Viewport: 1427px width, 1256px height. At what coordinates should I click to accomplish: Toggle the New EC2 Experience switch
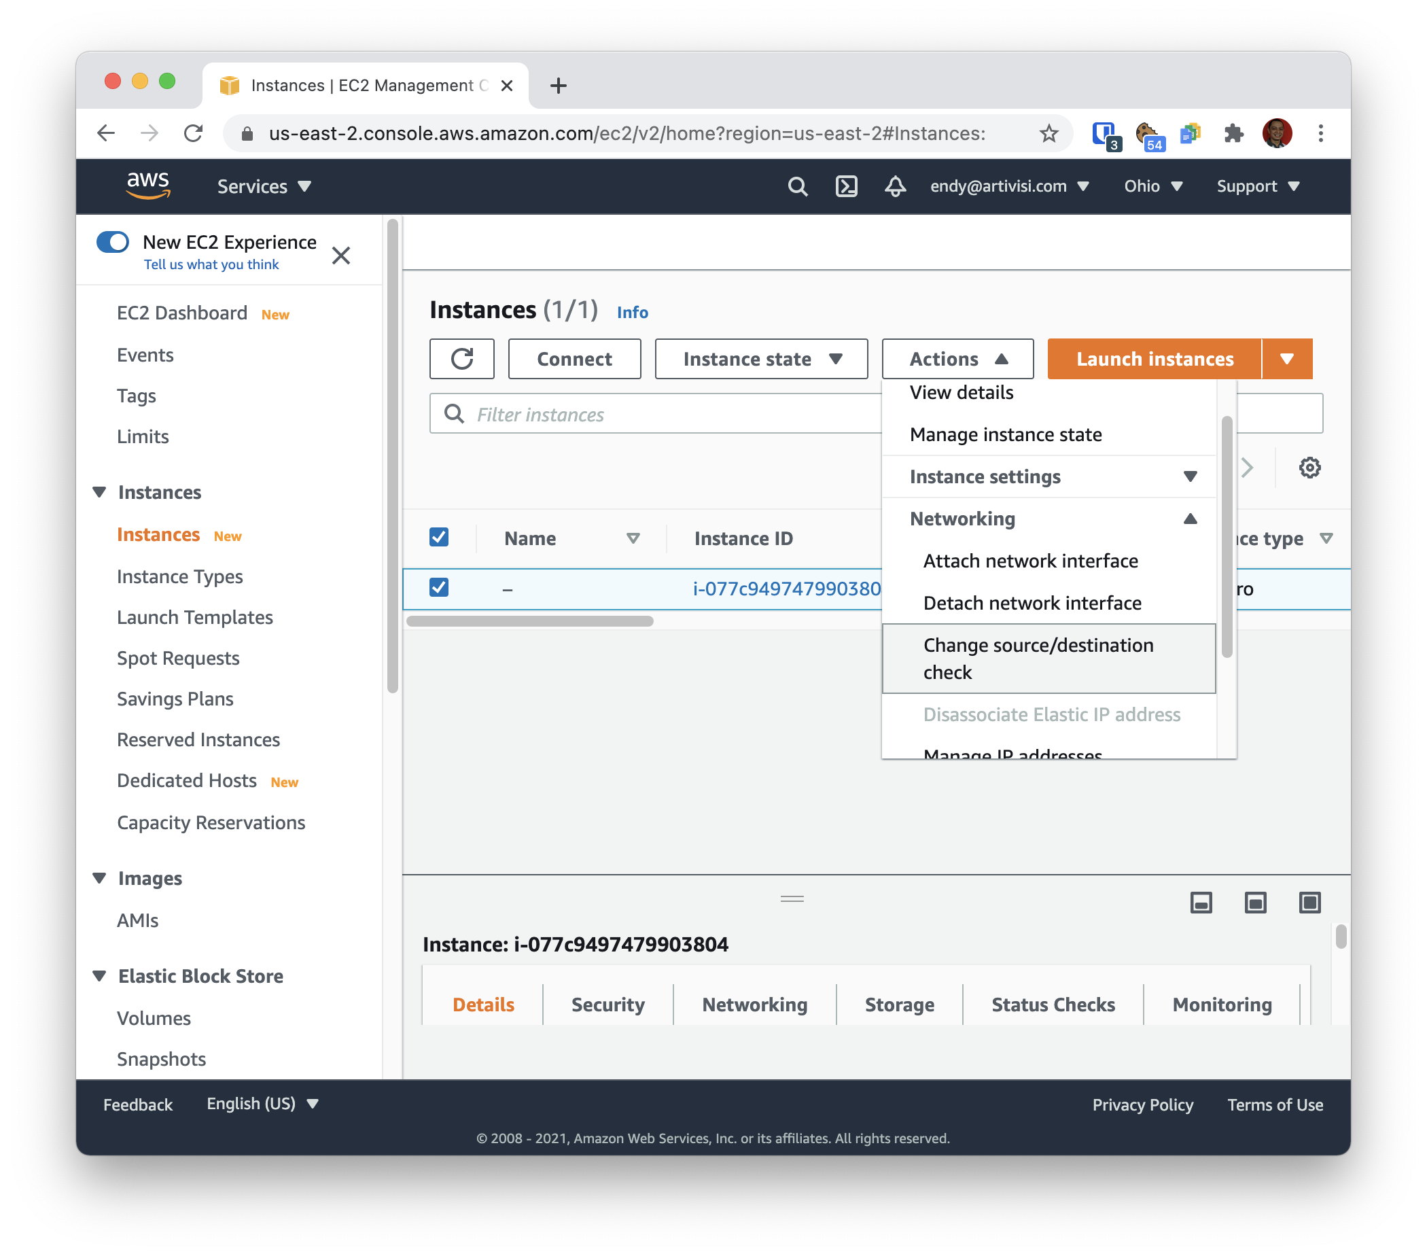(x=112, y=242)
